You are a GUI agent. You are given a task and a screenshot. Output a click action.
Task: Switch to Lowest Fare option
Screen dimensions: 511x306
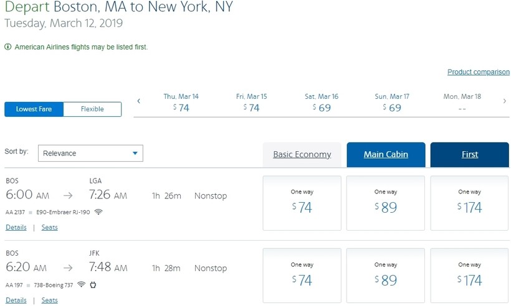(34, 109)
